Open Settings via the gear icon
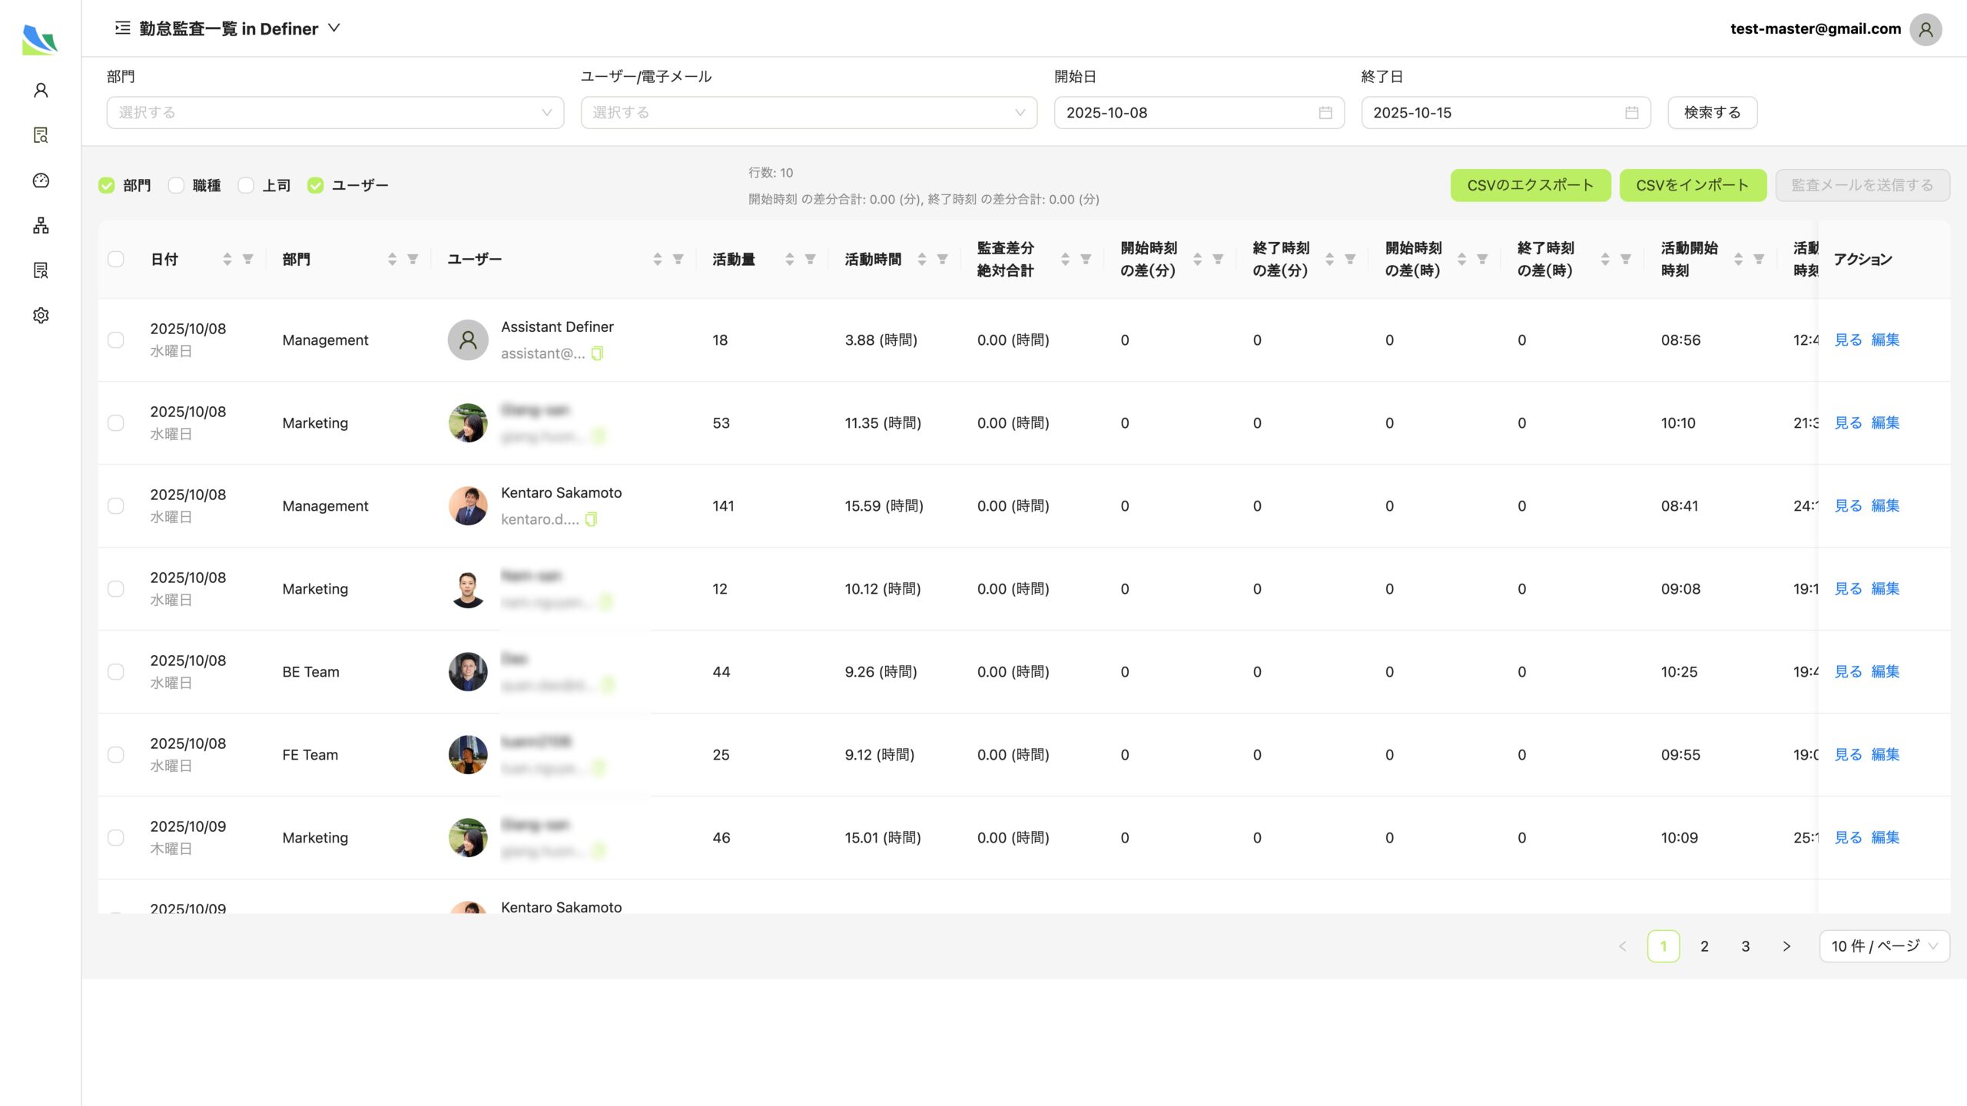Viewport: 1967px width, 1106px height. point(41,315)
